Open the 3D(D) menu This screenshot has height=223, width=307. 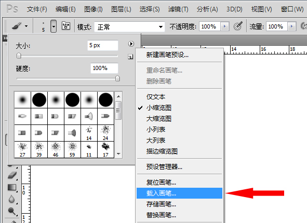tap(234, 9)
